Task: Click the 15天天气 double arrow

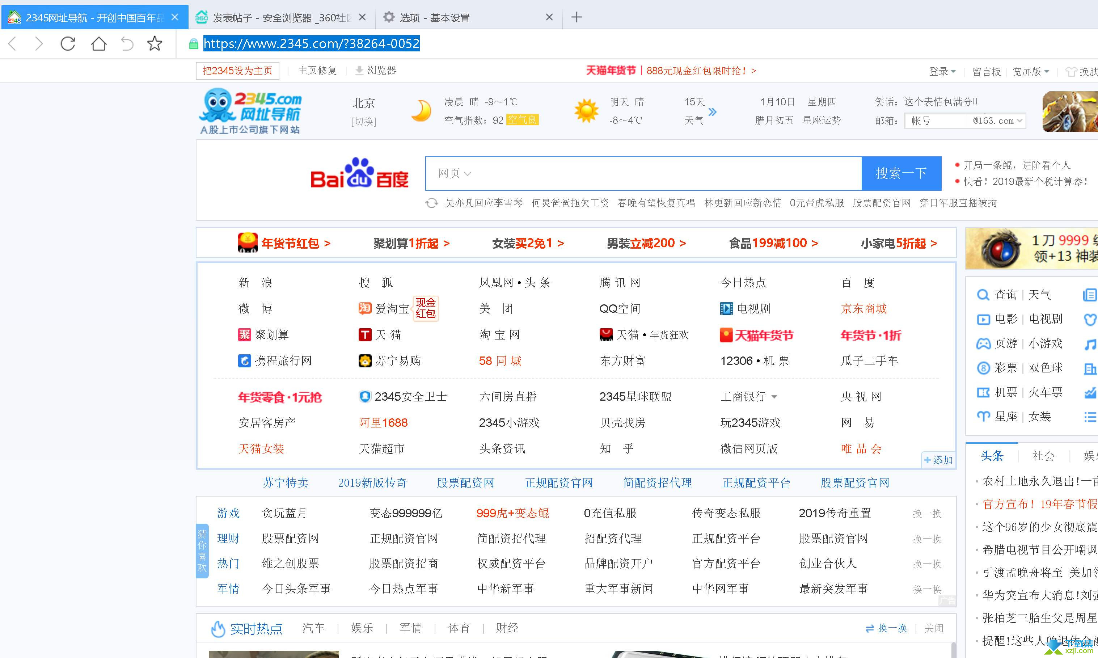Action: click(712, 112)
